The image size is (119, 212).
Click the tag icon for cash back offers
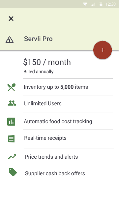pyautogui.click(x=13, y=172)
